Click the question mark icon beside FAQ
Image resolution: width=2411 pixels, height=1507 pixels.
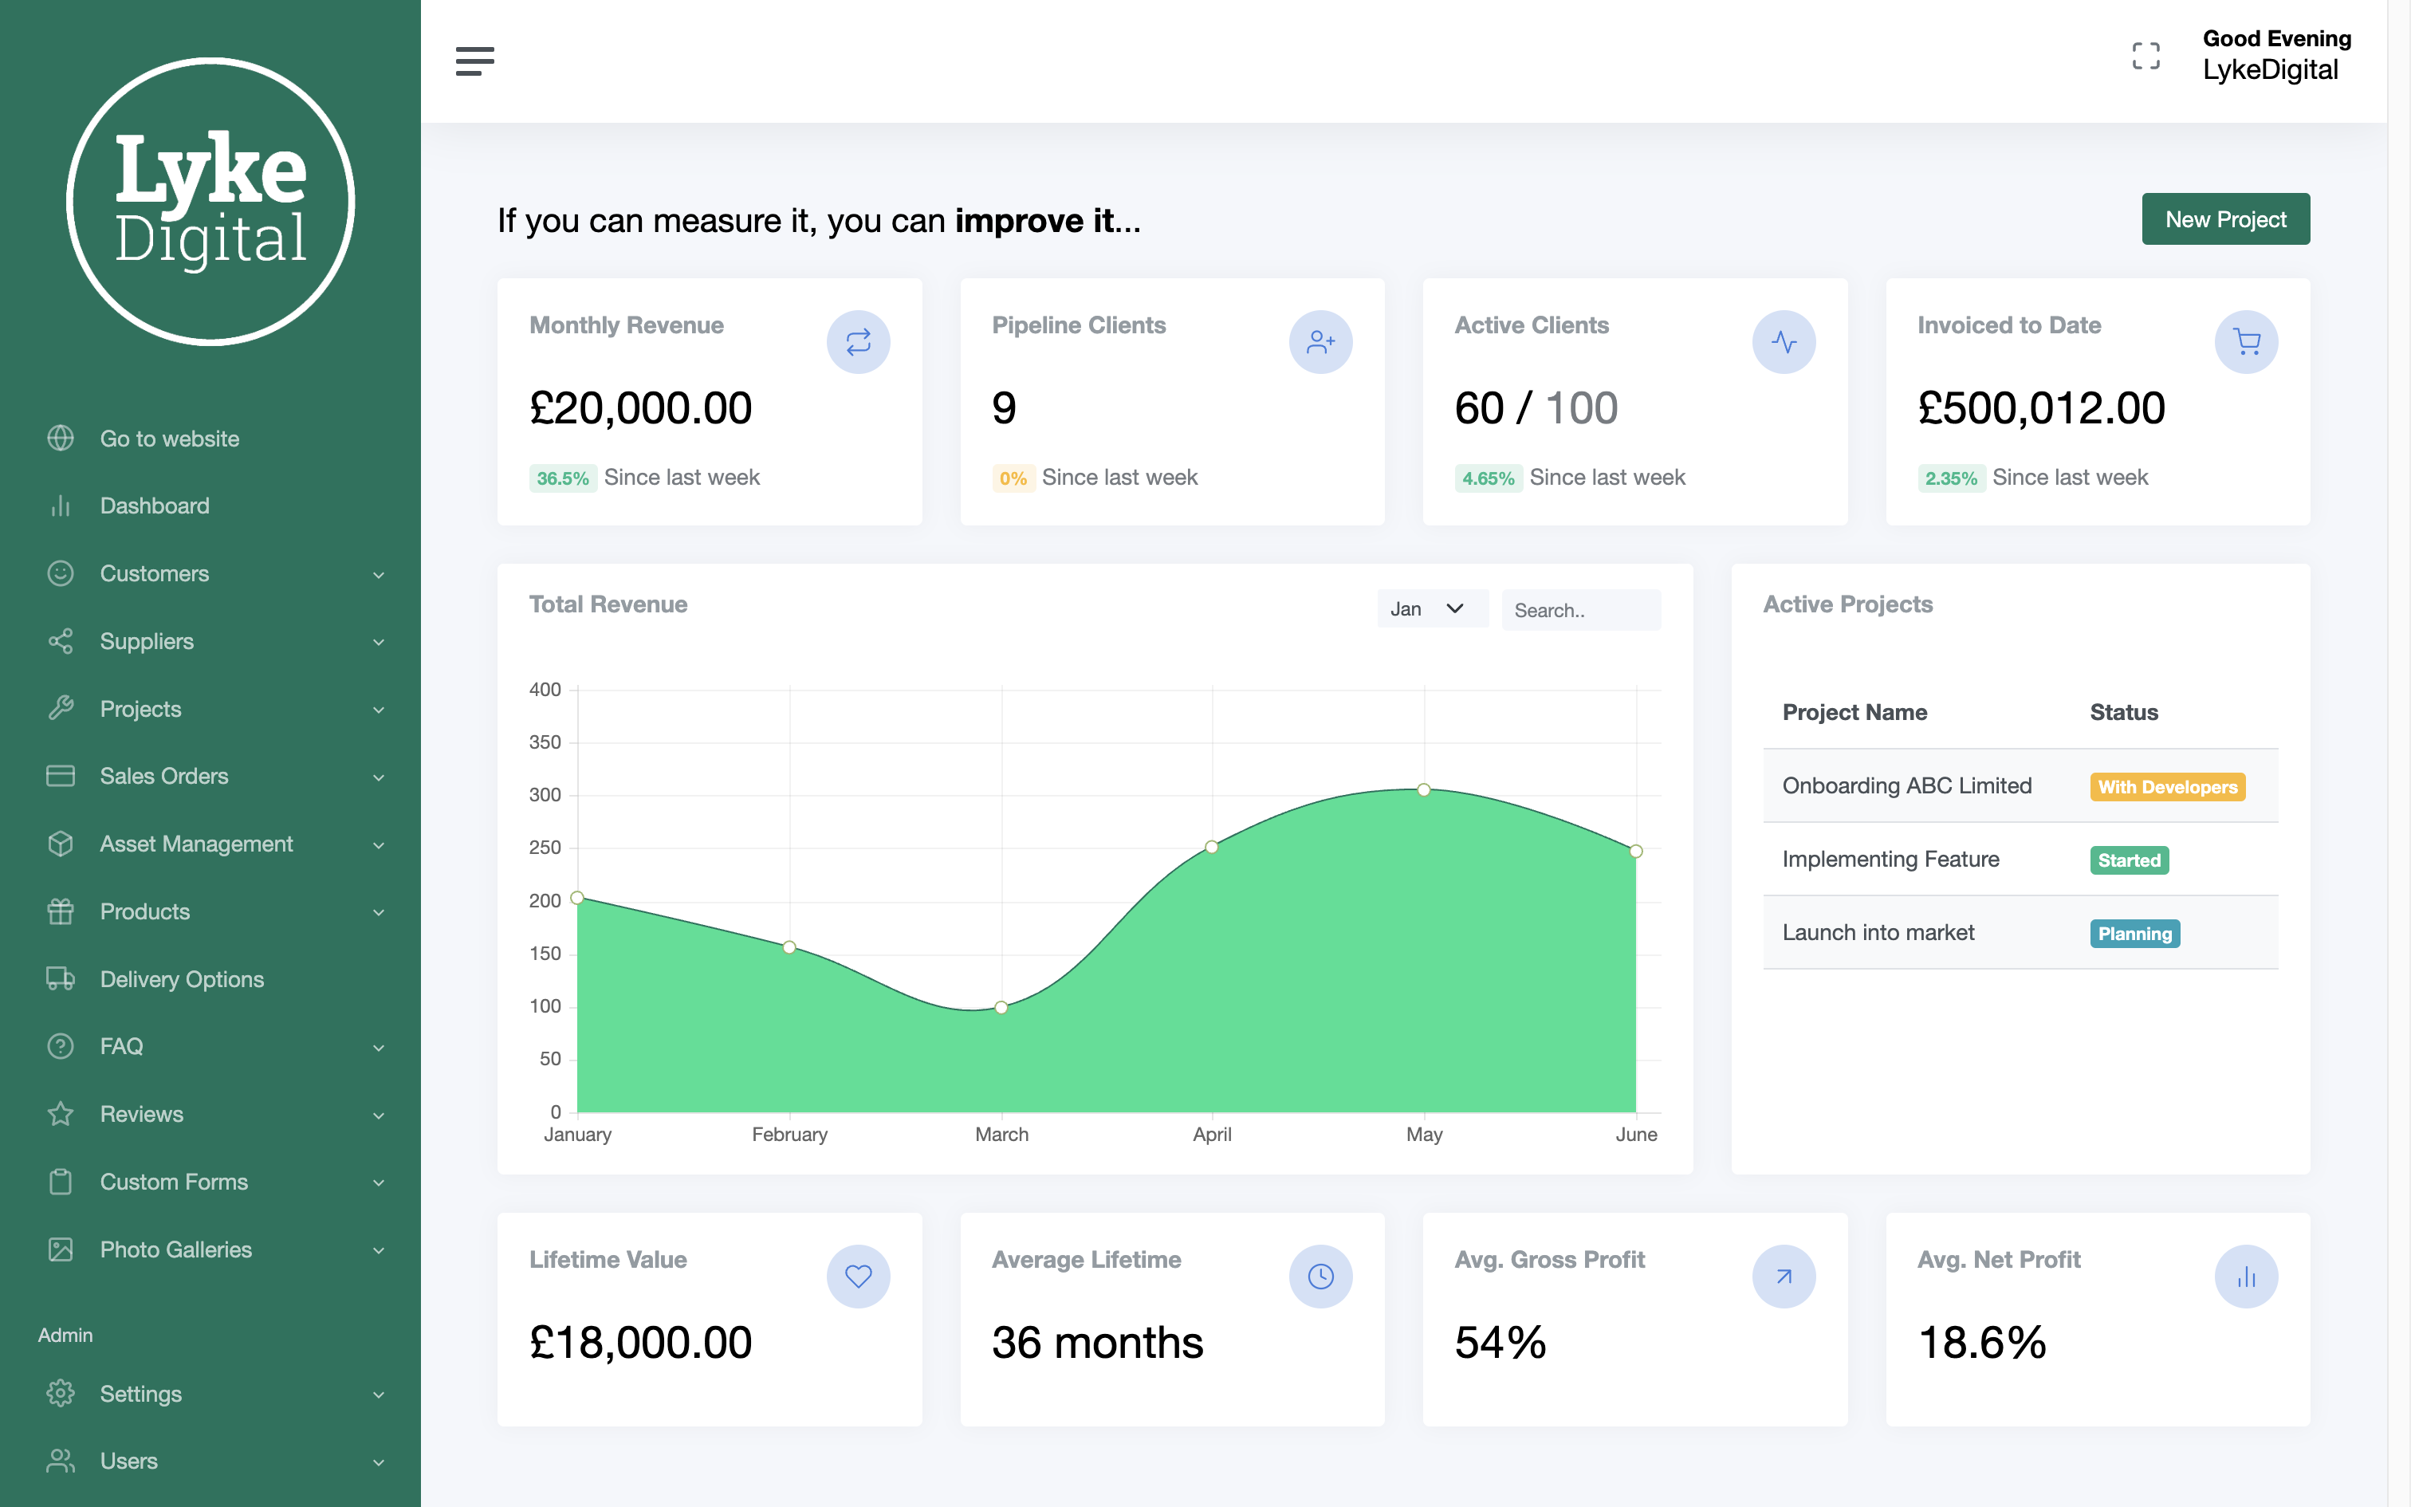tap(61, 1045)
